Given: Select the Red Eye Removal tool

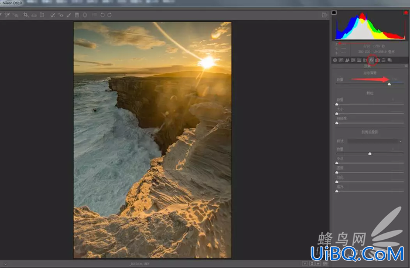Looking at the screenshot, I should pos(61,15).
